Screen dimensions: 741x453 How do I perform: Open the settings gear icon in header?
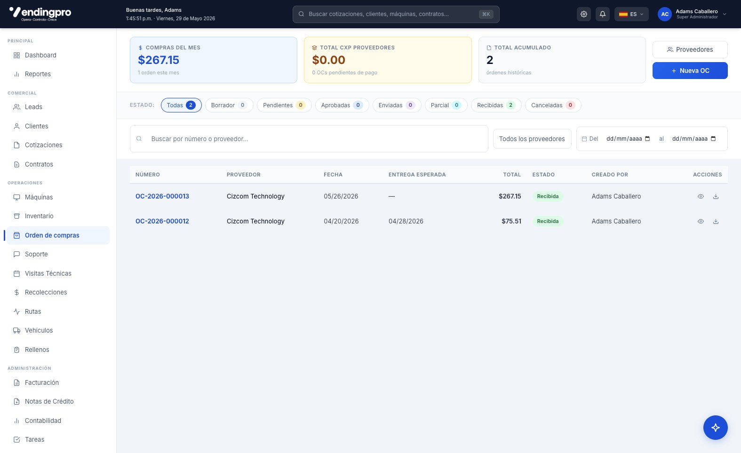584,14
